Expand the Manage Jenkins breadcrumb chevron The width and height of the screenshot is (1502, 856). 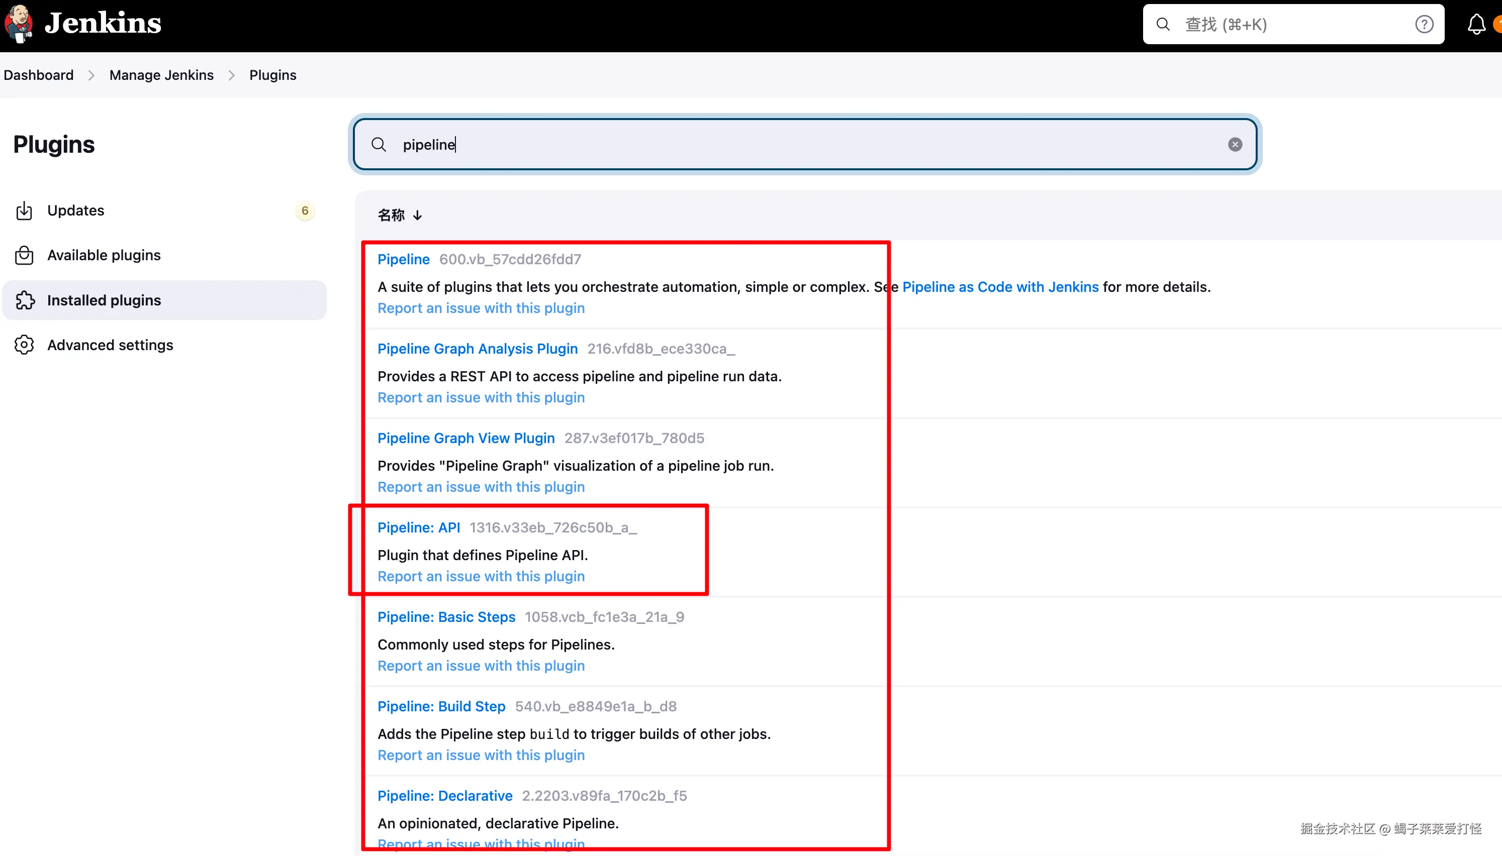(231, 75)
